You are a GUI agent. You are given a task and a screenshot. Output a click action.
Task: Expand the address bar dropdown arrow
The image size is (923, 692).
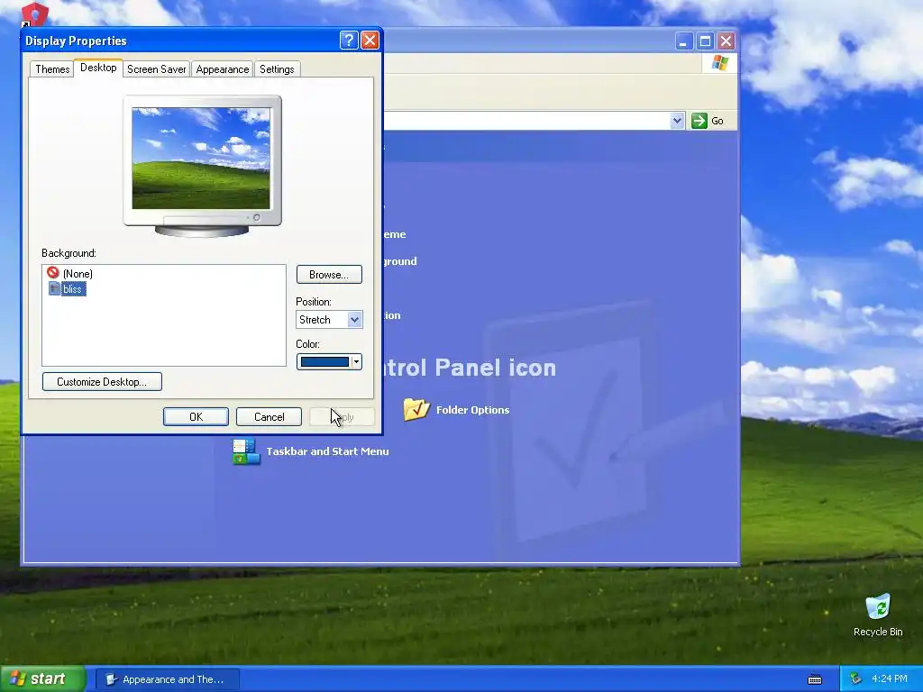click(x=677, y=121)
